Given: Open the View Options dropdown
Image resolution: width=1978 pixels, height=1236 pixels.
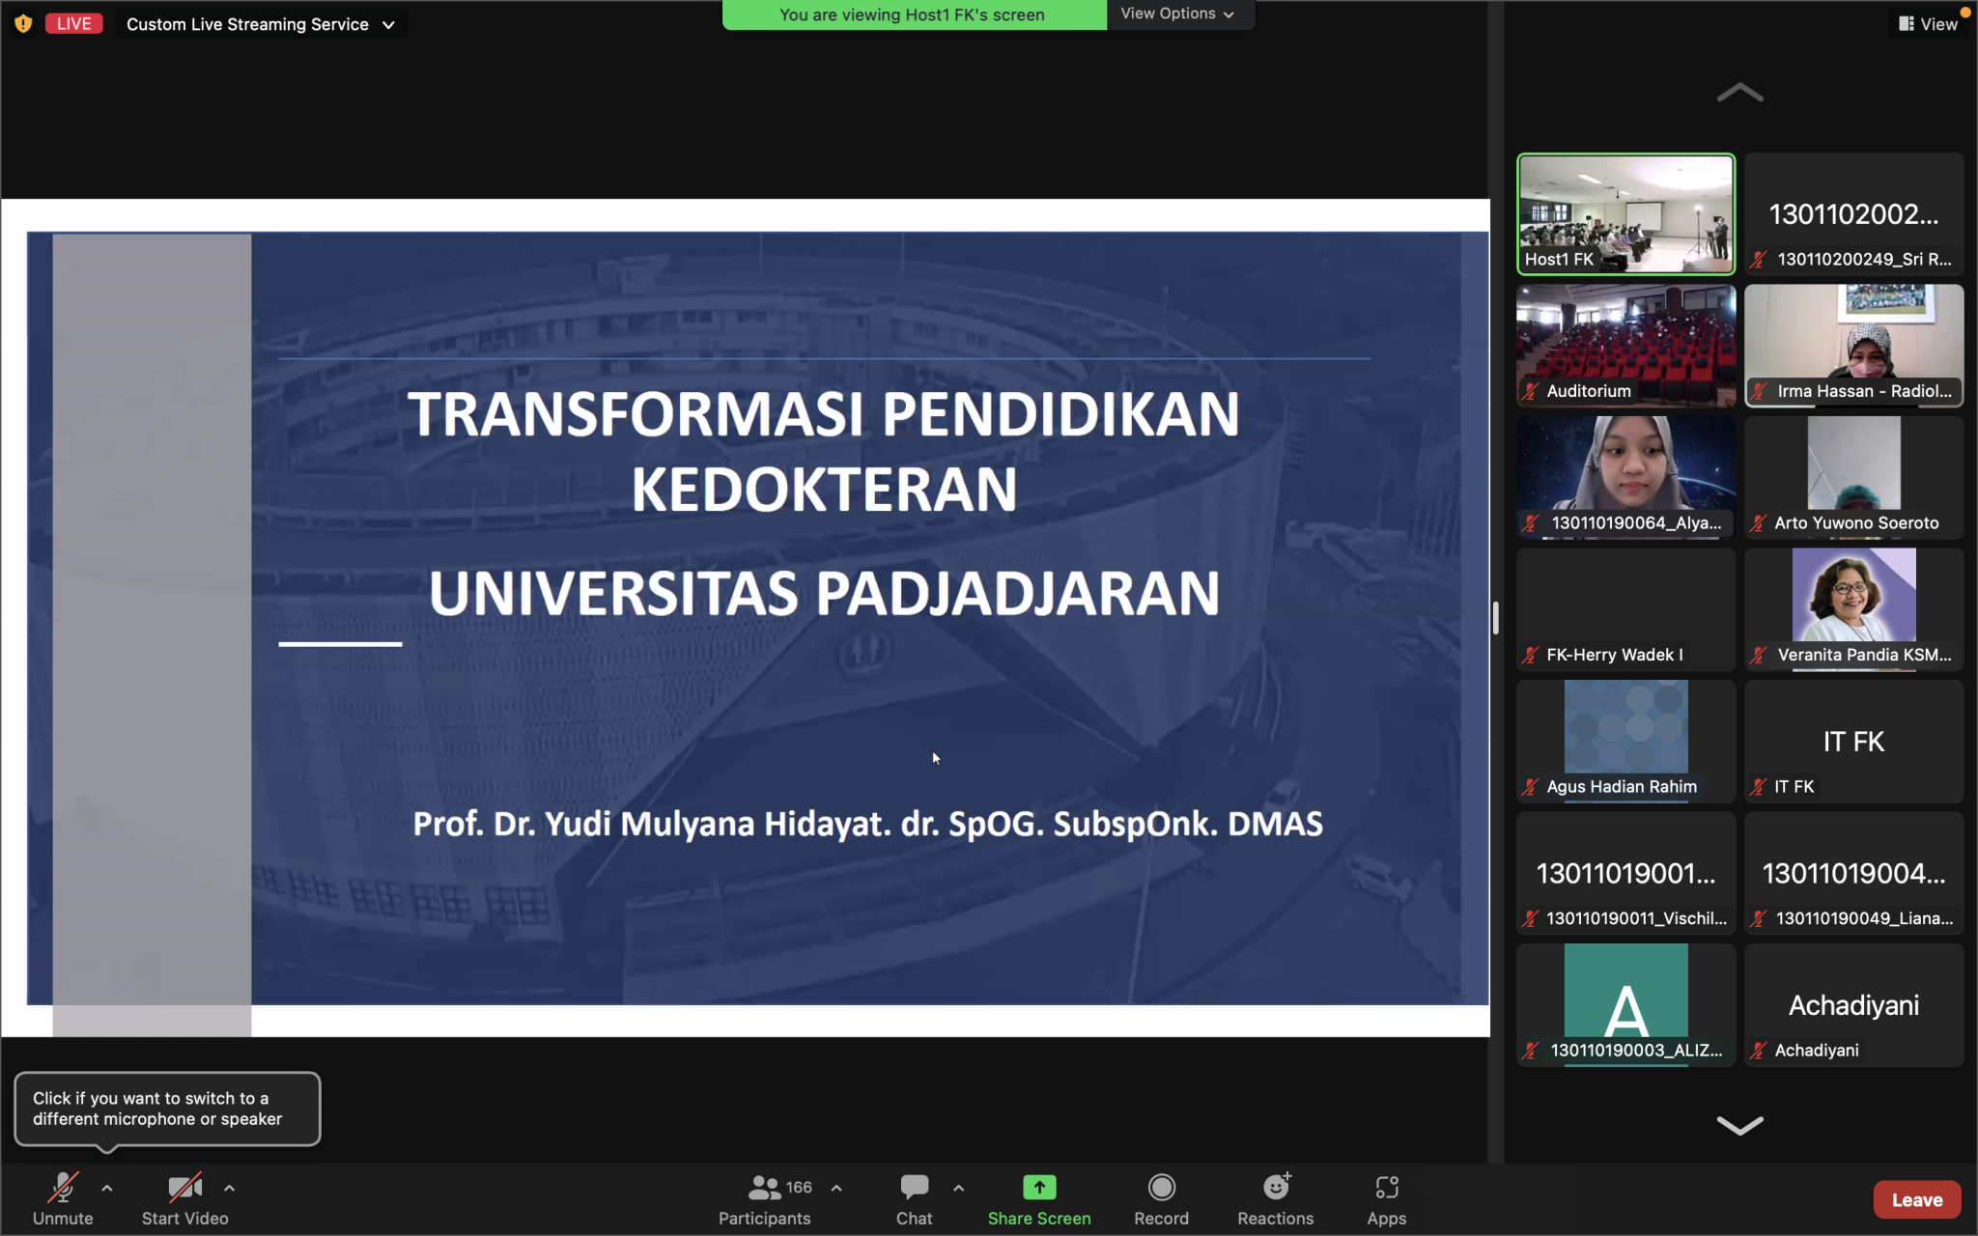Looking at the screenshot, I should tap(1178, 14).
